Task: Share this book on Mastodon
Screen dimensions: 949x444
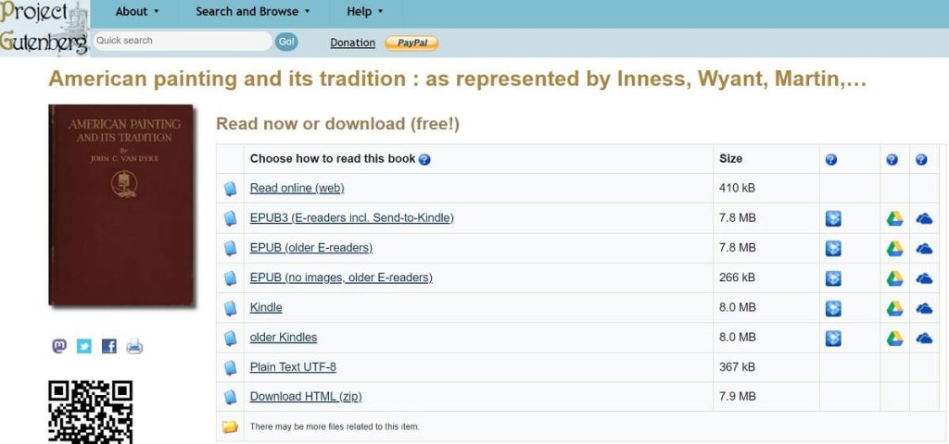Action: (59, 346)
